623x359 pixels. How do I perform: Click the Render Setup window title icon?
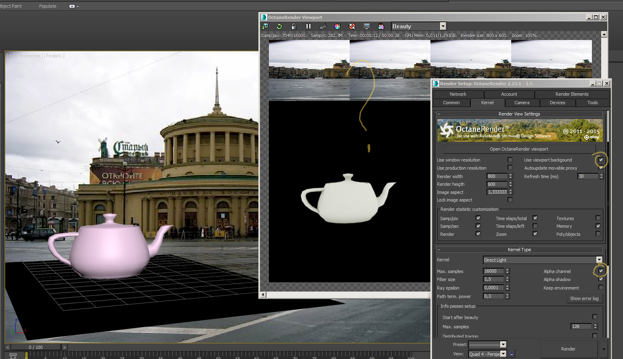436,84
